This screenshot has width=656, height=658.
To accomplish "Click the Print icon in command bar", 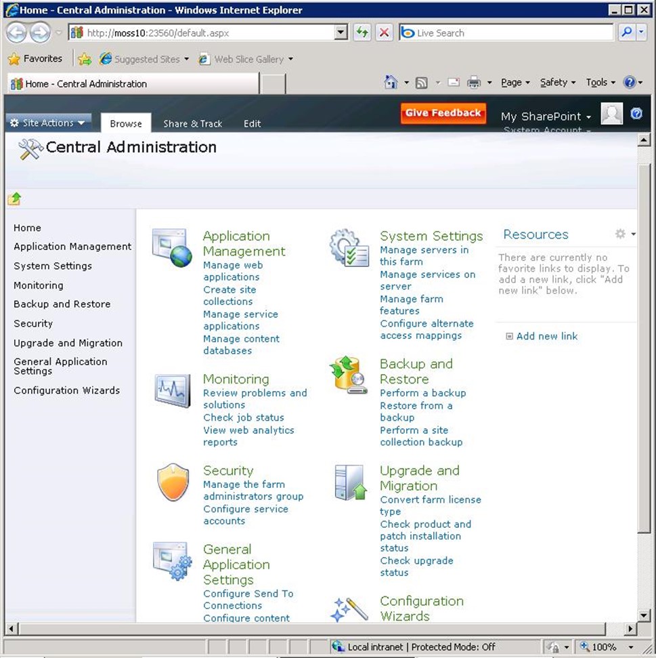I will 474,83.
